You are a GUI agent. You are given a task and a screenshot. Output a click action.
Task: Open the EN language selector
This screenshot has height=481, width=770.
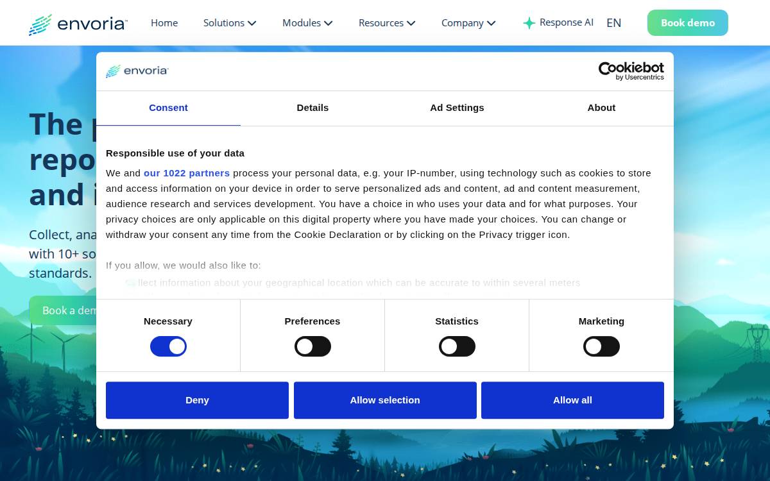pos(613,23)
